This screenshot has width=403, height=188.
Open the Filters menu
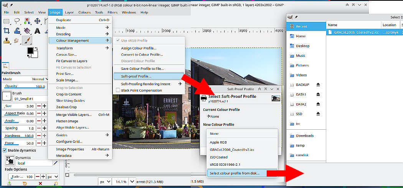tap(112, 12)
